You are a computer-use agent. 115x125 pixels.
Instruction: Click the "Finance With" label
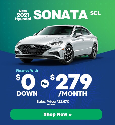click(27, 70)
